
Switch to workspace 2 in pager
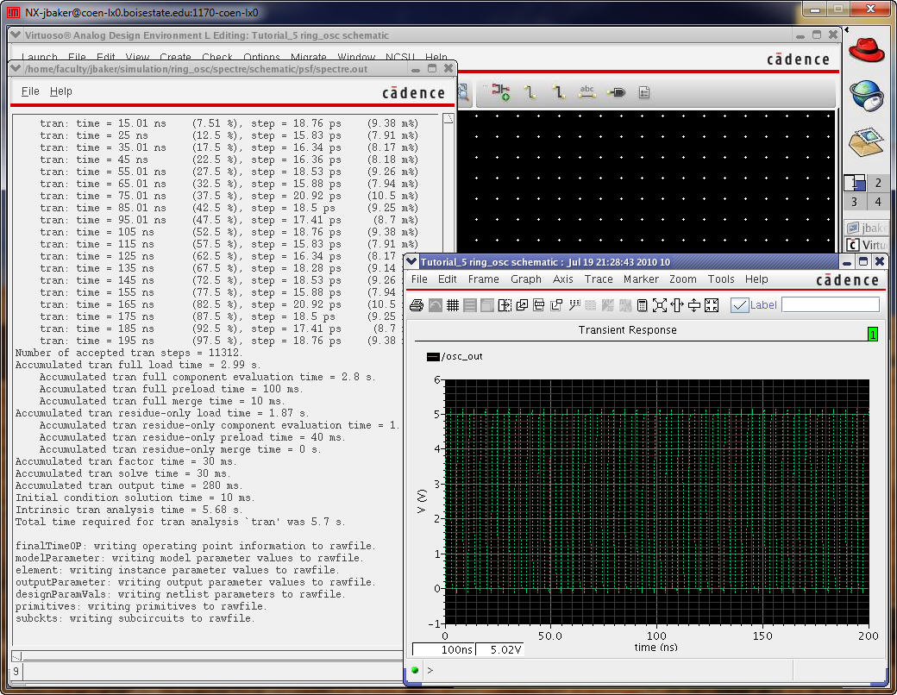pos(878,183)
